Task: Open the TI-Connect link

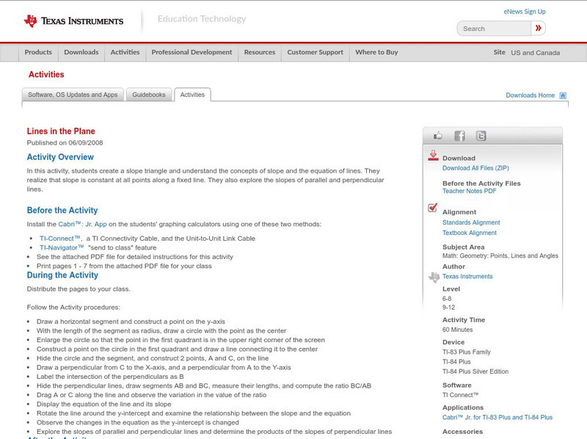Action: pyautogui.click(x=60, y=239)
